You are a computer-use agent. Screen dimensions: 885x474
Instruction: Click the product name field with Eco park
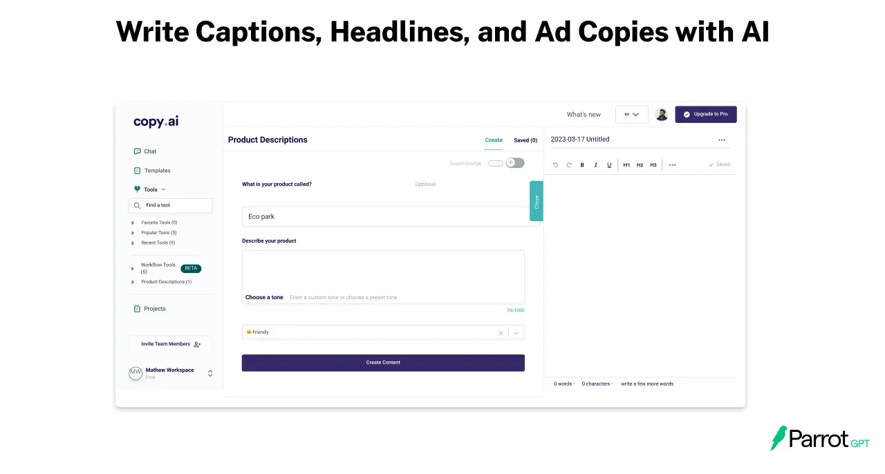pyautogui.click(x=391, y=216)
